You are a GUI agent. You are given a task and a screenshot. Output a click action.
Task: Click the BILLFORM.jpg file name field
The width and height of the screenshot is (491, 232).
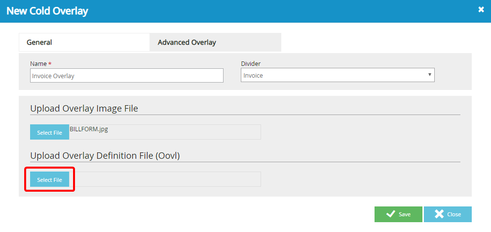(164, 132)
